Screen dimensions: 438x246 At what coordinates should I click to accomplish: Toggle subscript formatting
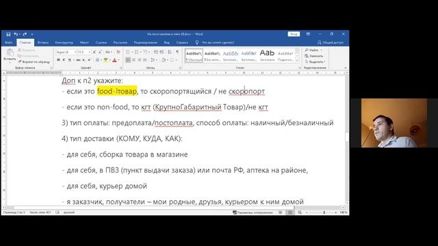click(83, 60)
